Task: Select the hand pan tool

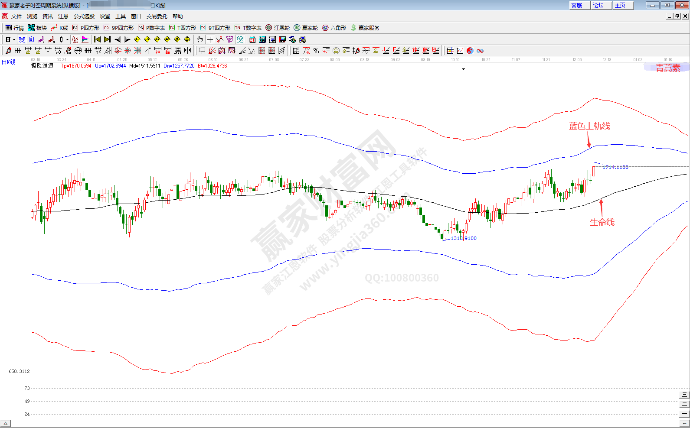Action: [x=199, y=39]
